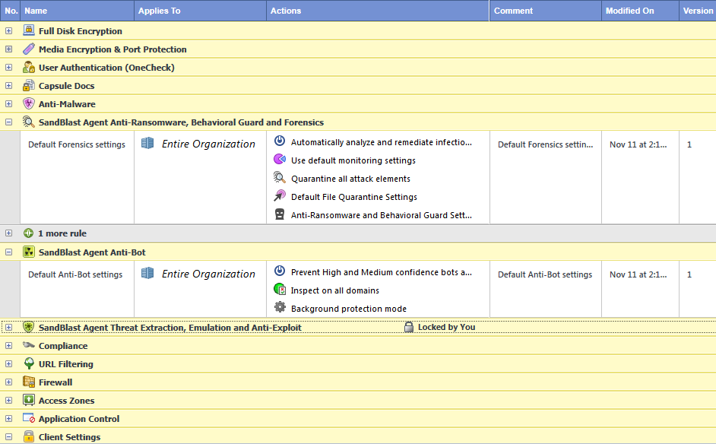Sort by the Name column header

click(x=78, y=11)
